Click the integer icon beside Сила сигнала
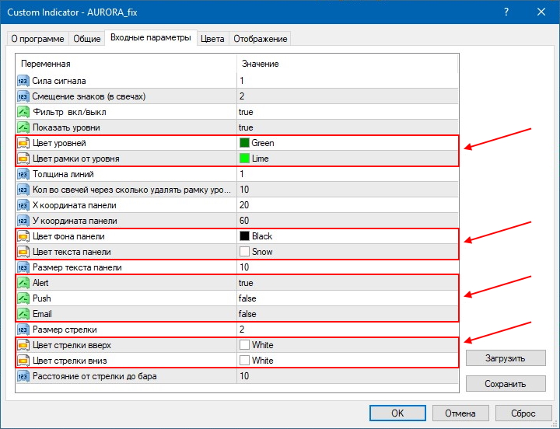560x429 pixels. pos(23,81)
